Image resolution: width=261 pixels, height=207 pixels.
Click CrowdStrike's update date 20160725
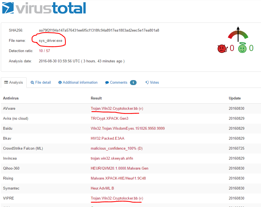click(237, 148)
